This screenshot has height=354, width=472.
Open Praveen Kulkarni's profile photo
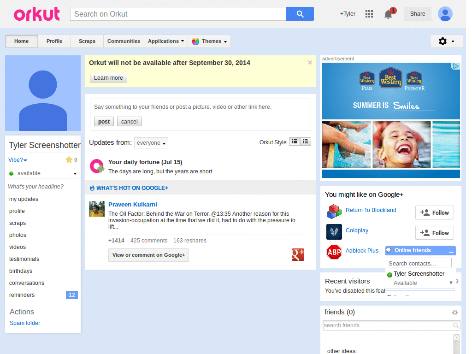[x=97, y=209]
